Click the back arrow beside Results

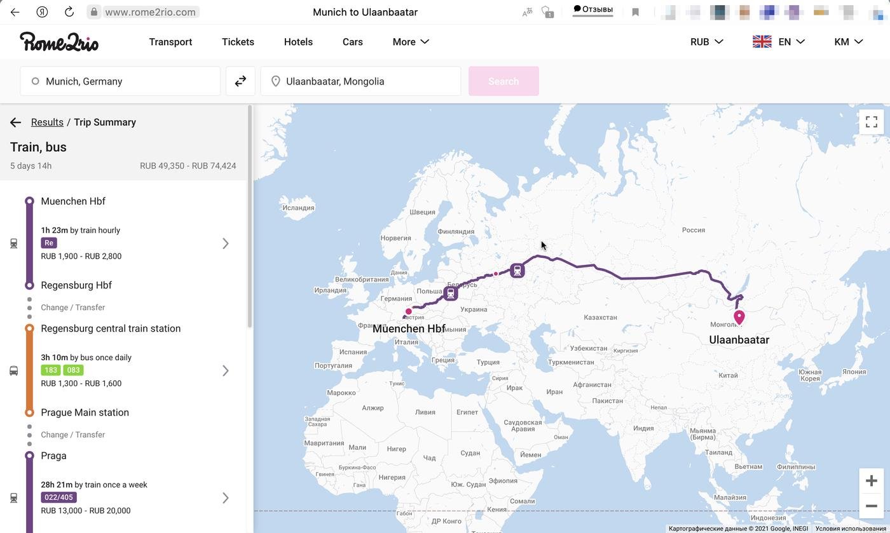tap(16, 123)
